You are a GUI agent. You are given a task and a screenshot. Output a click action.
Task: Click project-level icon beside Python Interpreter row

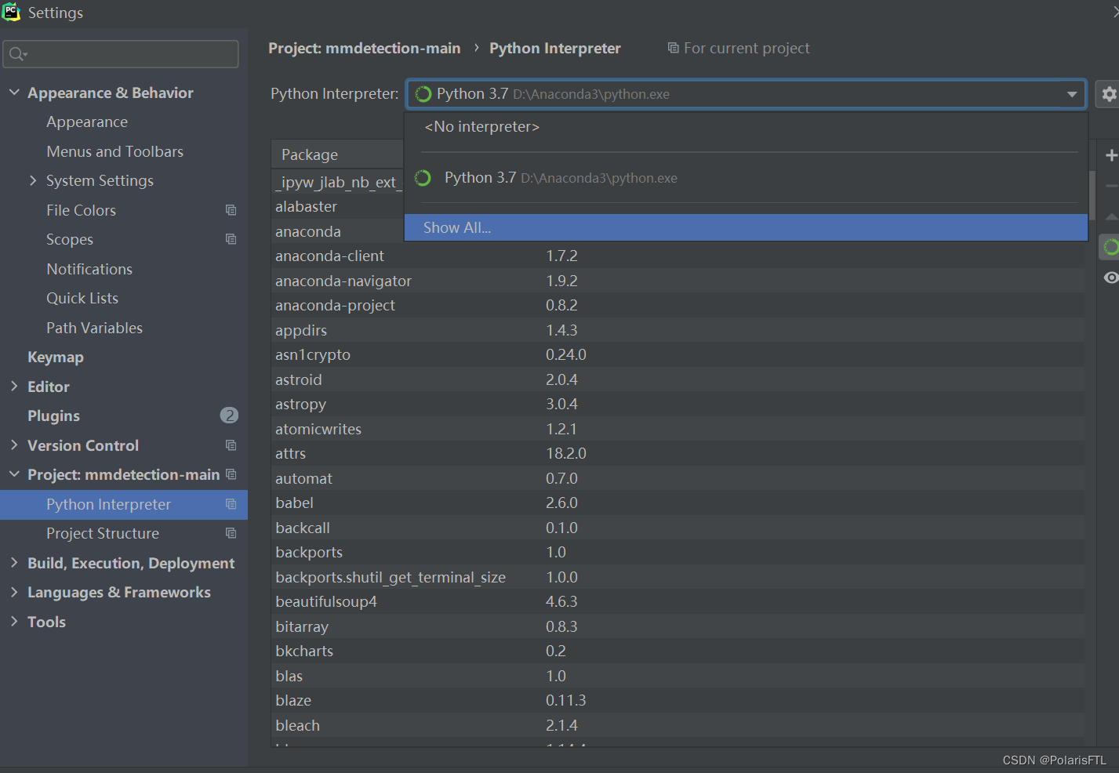(x=231, y=504)
